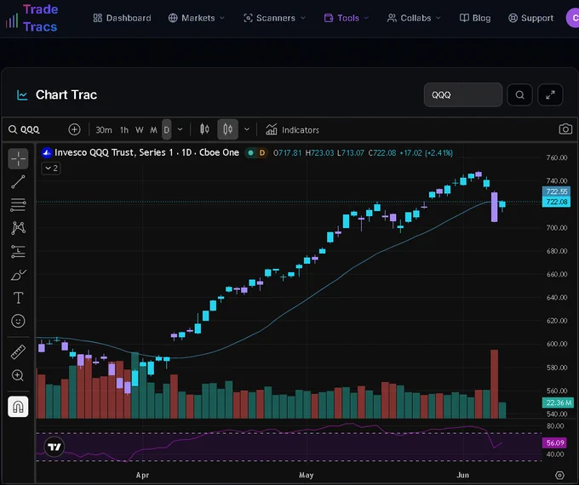579x485 pixels.
Task: Switch to monthly M timeframe
Action: (153, 130)
